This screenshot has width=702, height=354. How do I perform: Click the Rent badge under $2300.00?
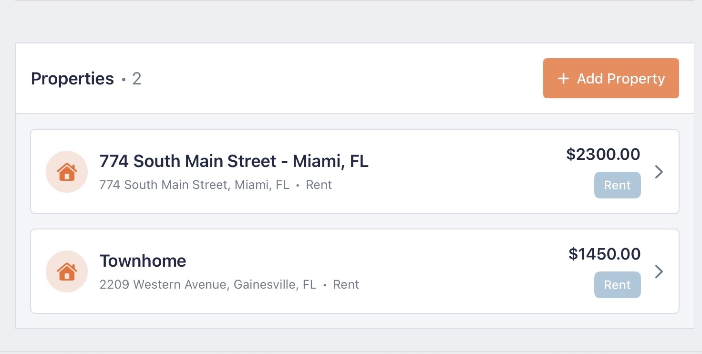617,185
